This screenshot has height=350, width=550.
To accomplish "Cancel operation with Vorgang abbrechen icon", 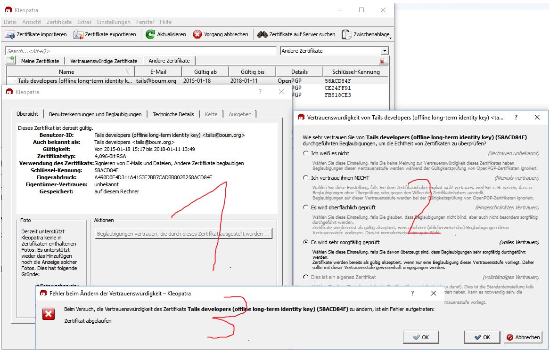I will 197,34.
